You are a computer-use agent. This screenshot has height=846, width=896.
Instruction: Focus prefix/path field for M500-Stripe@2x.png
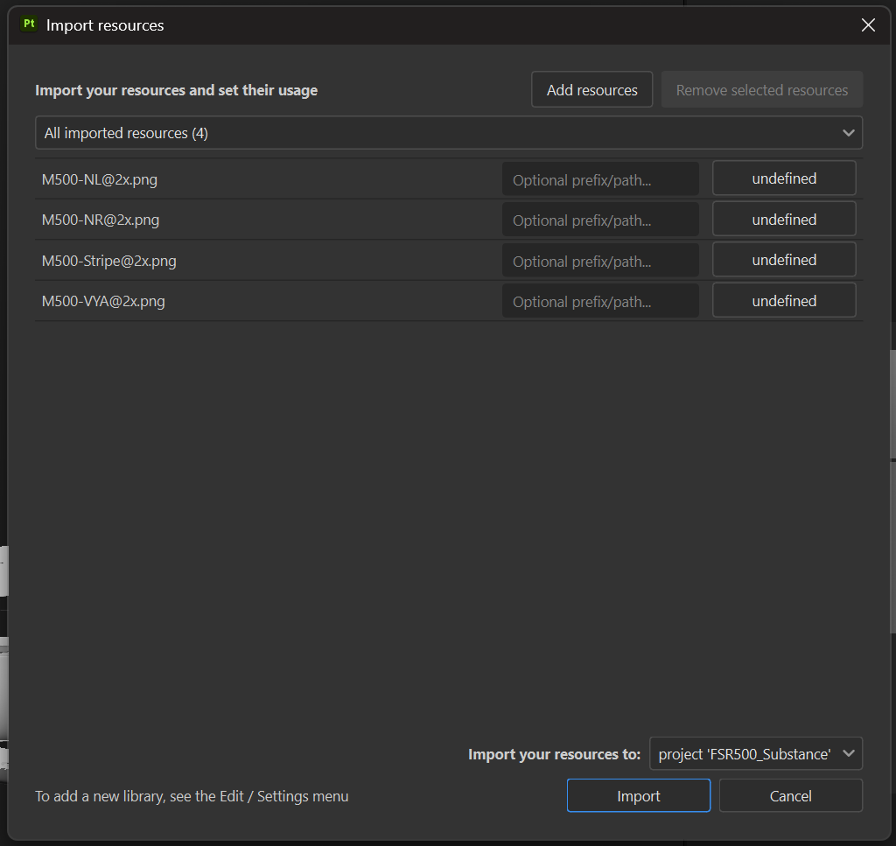(600, 261)
